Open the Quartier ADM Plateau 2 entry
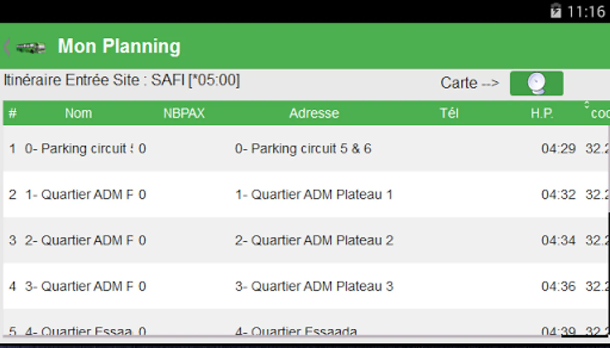Image resolution: width=610 pixels, height=348 pixels. coord(314,241)
